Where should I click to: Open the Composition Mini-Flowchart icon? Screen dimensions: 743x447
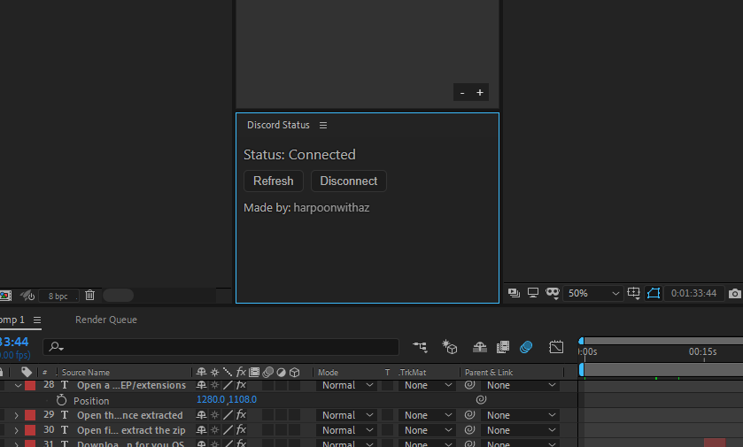[x=420, y=347]
